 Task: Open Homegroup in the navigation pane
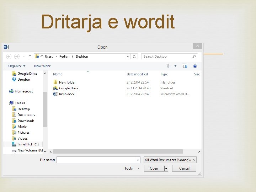pyautogui.click(x=21, y=91)
